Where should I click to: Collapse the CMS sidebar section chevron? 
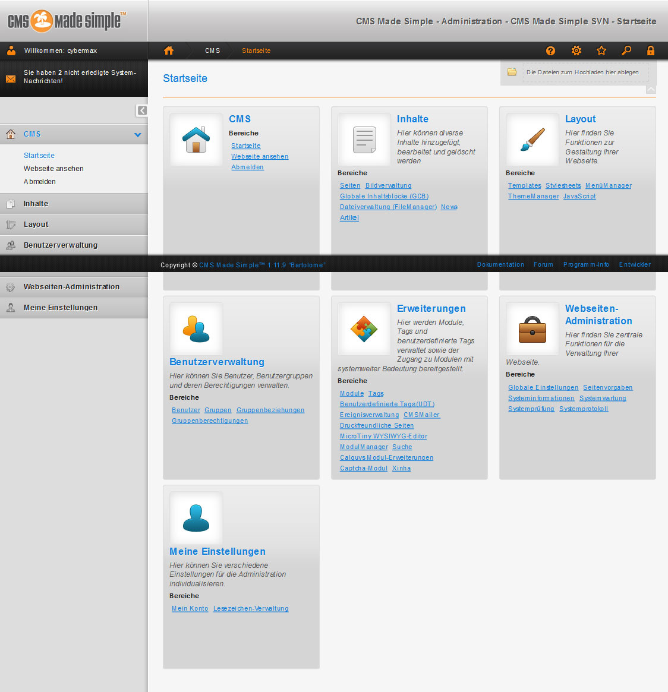pos(138,135)
